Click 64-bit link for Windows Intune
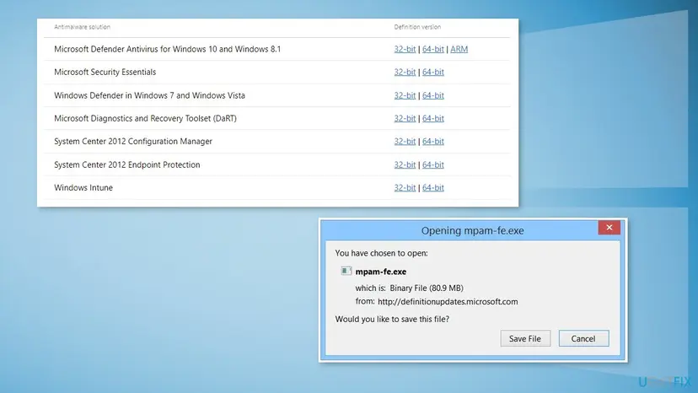Viewport: 698px width, 393px height. pos(433,187)
